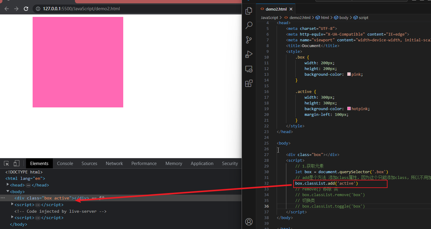Switch to the Console tab
The height and width of the screenshot is (229, 431).
click(65, 164)
